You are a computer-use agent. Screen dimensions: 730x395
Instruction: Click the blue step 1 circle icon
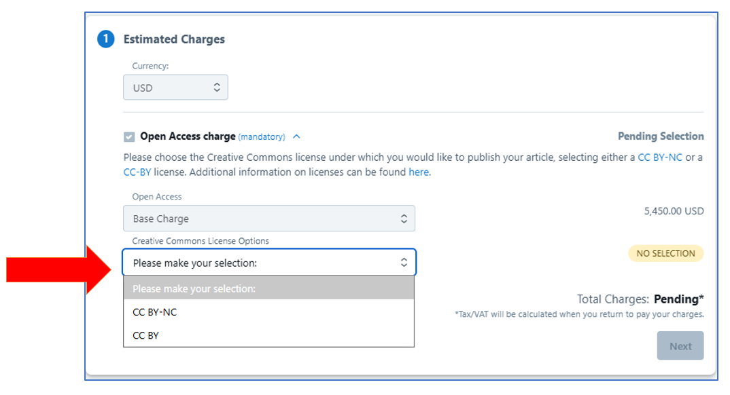point(106,39)
